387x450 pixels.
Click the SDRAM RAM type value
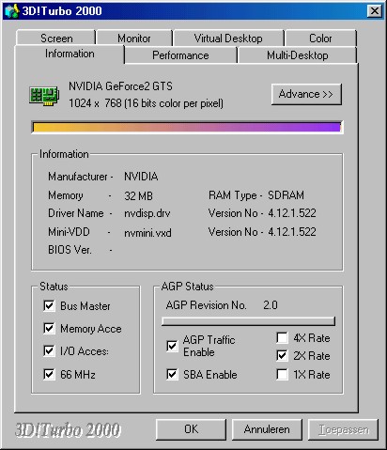286,195
